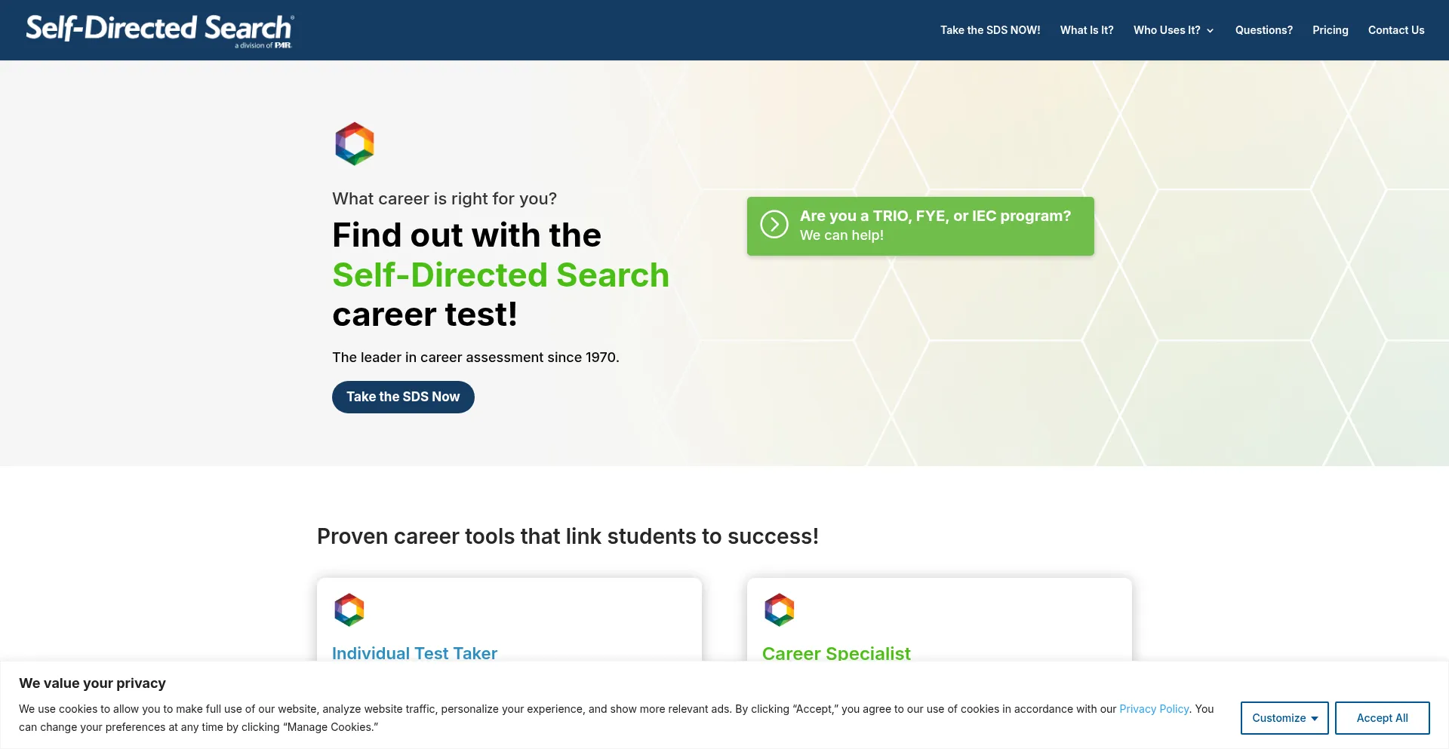This screenshot has height=749, width=1449.
Task: Click the Take the SDS Now button
Action: pos(403,397)
